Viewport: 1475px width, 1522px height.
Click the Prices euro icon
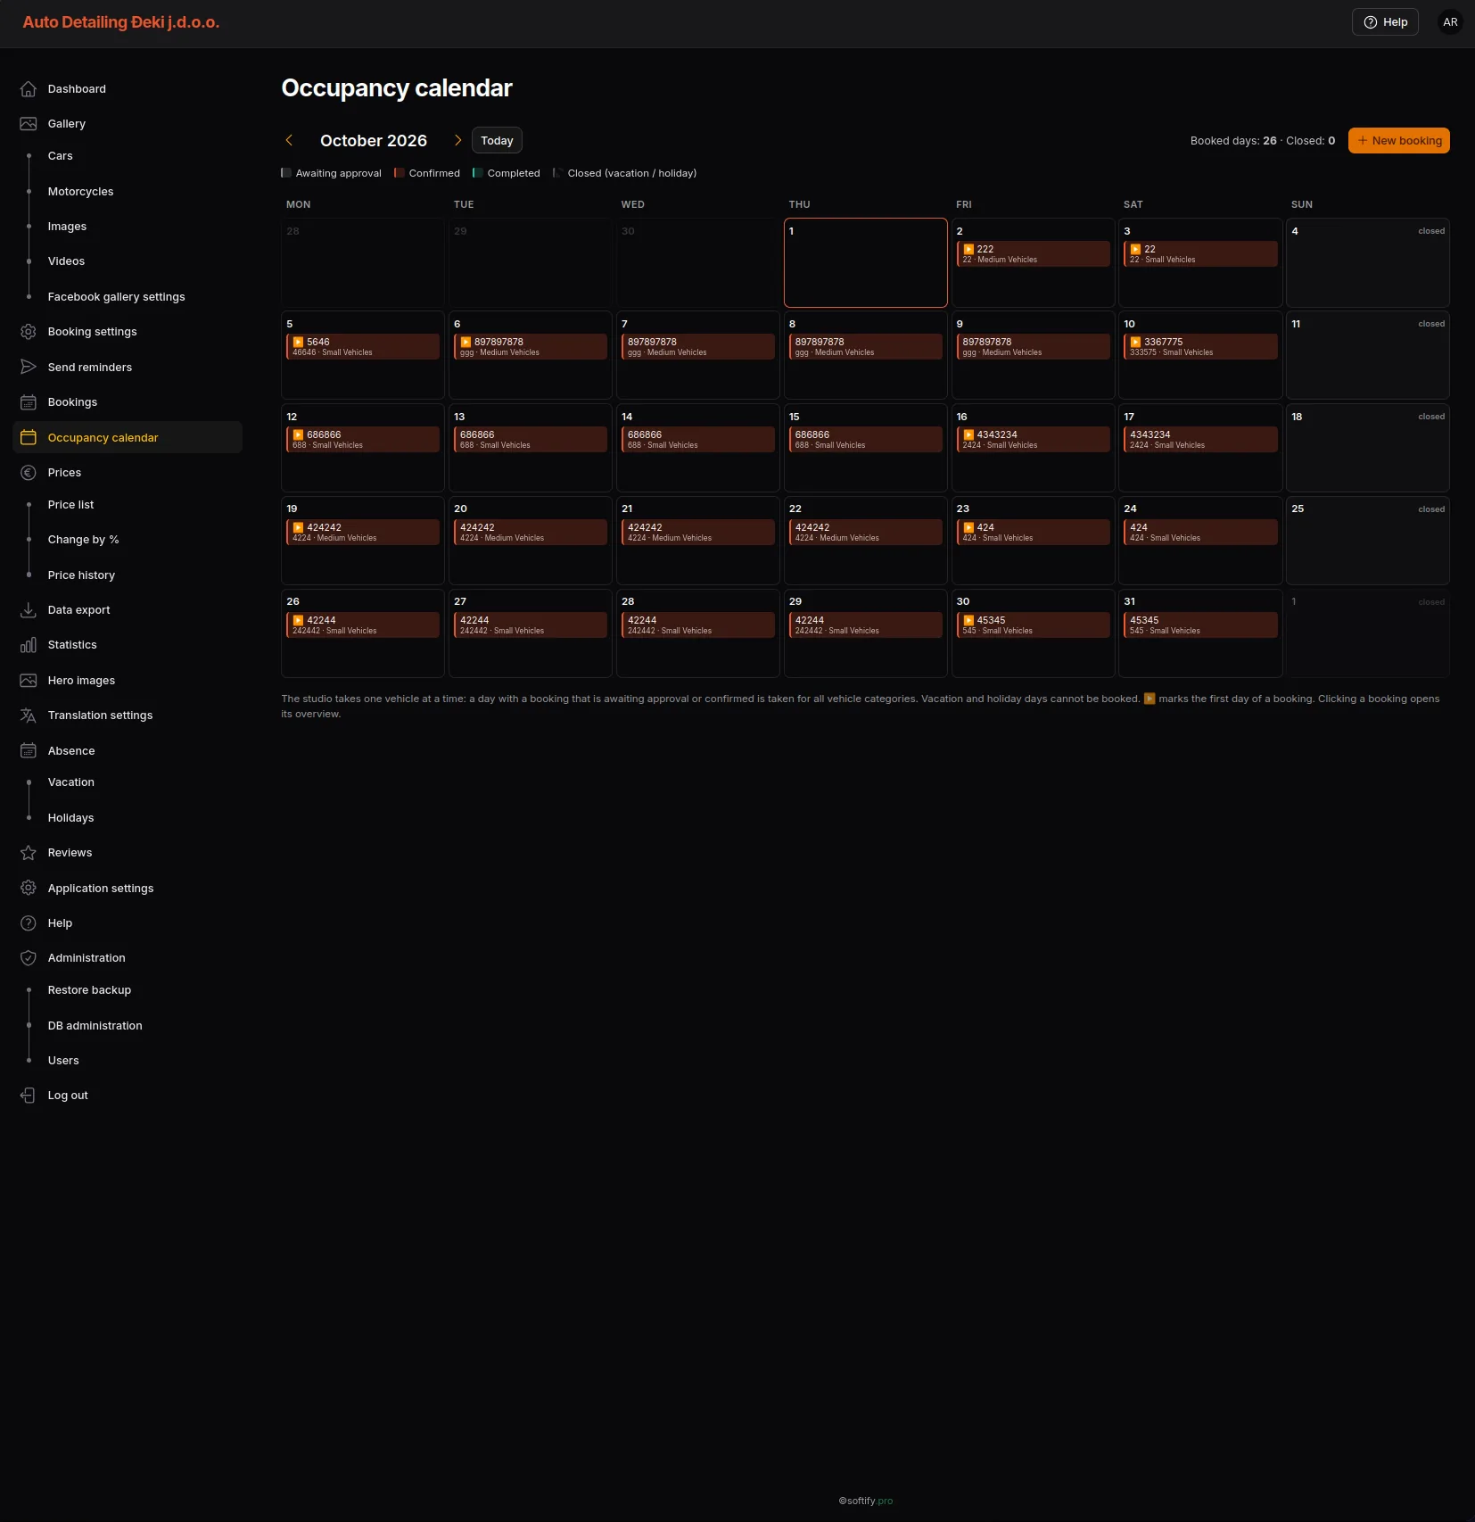click(29, 473)
